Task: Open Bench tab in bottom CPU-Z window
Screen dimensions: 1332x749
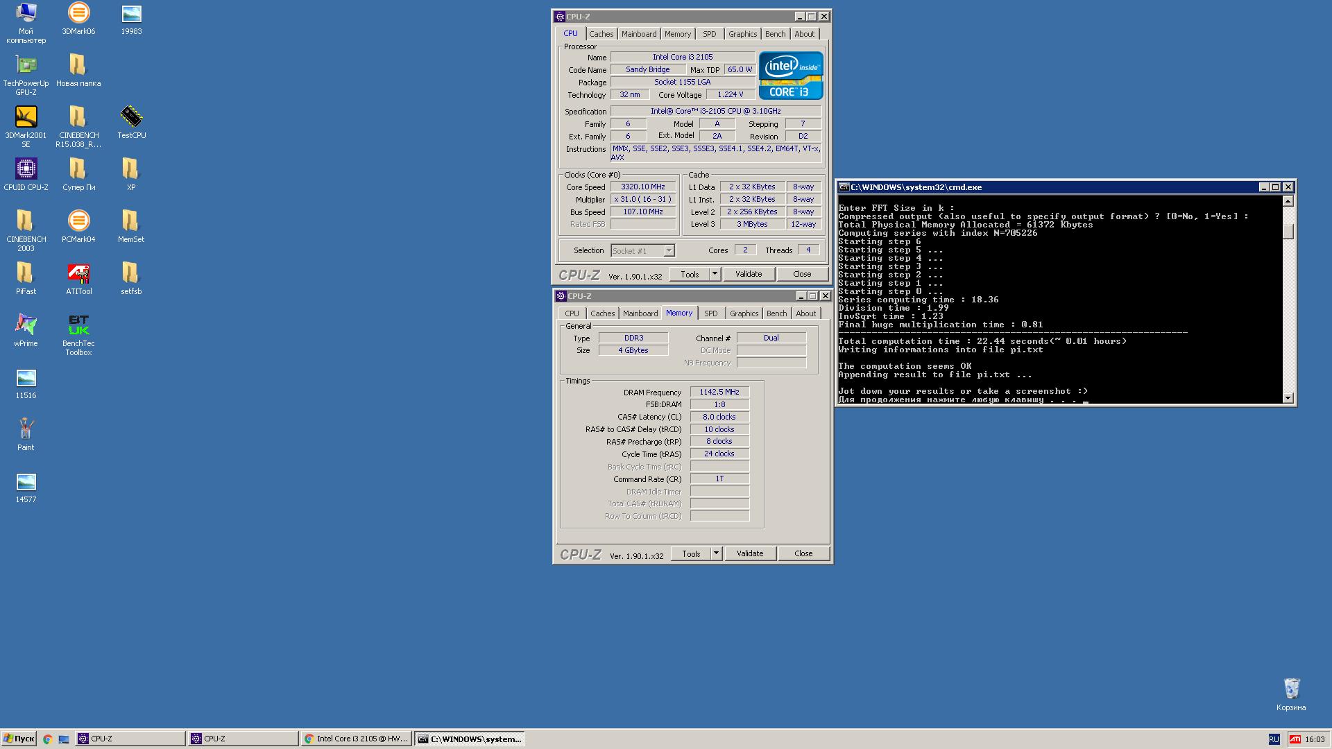Action: point(776,313)
